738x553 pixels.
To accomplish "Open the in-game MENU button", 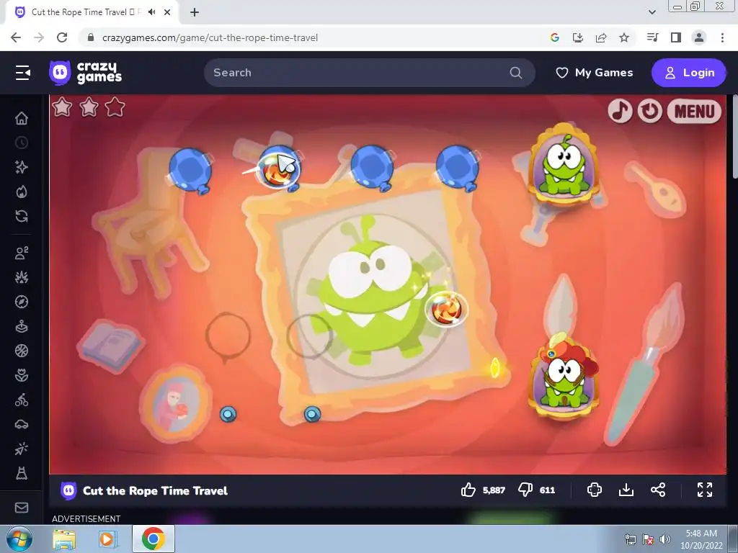I will pyautogui.click(x=694, y=111).
